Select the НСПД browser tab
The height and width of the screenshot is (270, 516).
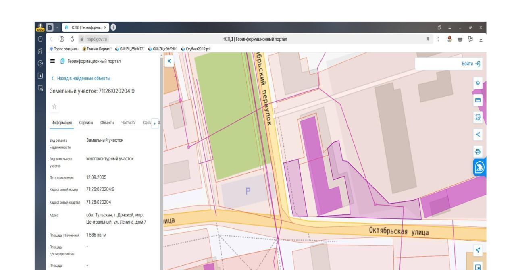85,27
